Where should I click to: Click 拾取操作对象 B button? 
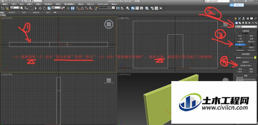point(246,66)
